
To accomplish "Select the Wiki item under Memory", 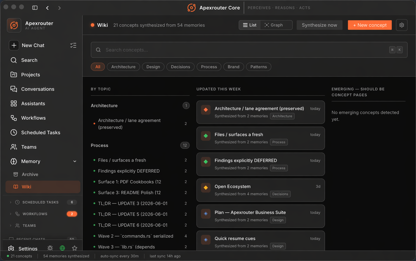I will coord(43,187).
